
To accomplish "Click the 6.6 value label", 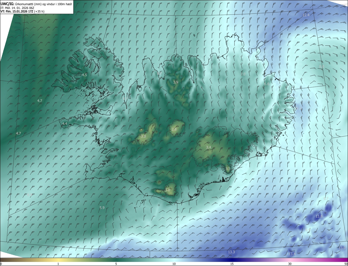I will [267, 84].
